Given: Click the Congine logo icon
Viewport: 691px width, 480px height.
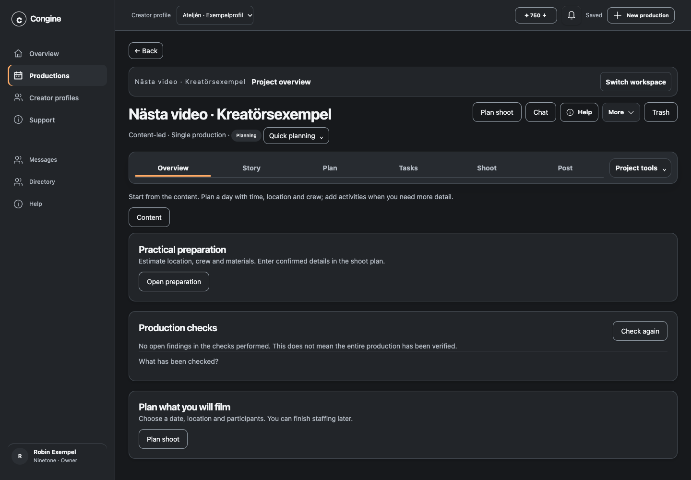Looking at the screenshot, I should click(x=19, y=19).
